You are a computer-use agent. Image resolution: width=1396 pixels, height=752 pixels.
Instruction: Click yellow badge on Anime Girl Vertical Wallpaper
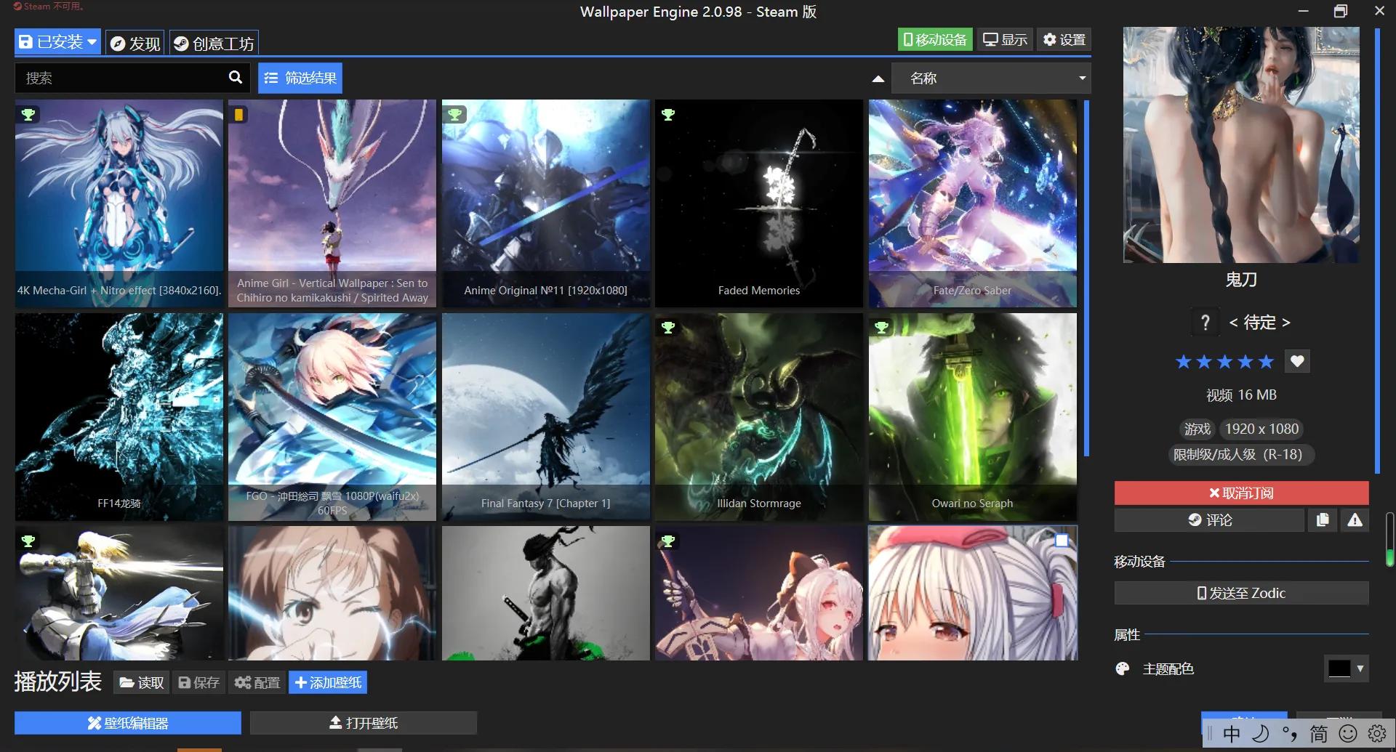point(238,114)
